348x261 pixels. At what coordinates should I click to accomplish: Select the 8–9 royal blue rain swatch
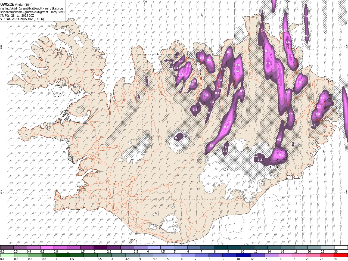(215, 255)
